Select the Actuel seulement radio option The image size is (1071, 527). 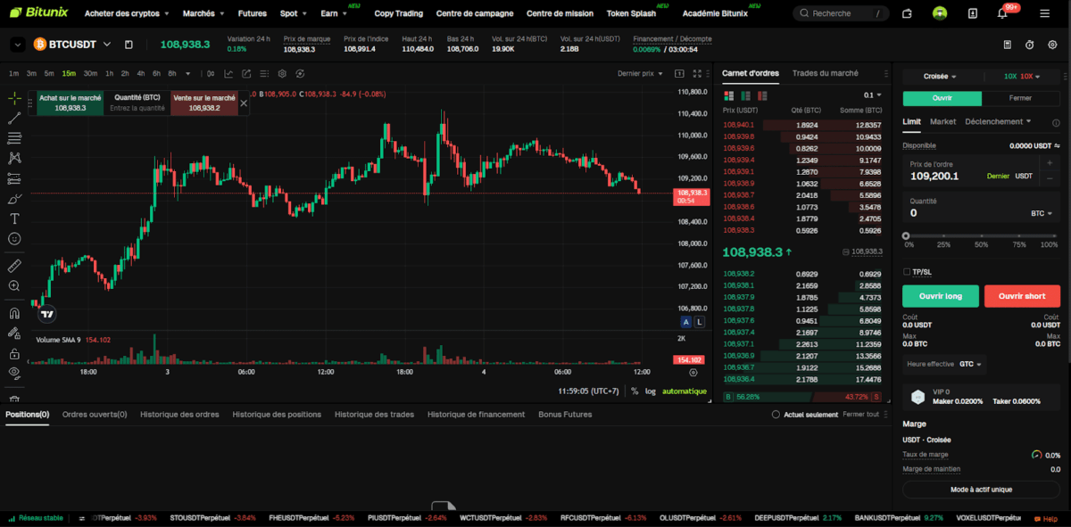pos(776,415)
